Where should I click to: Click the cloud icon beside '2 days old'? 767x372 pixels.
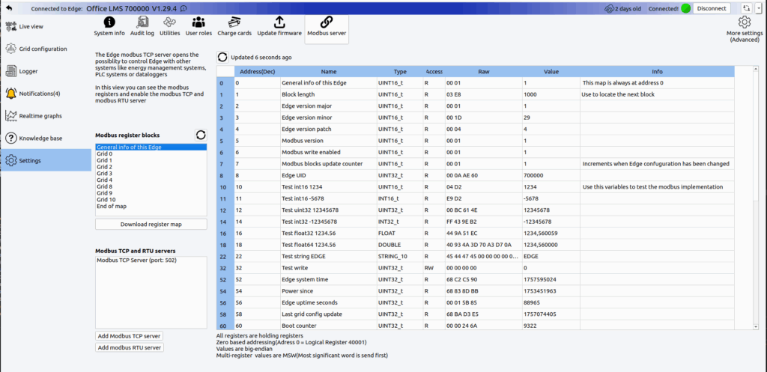point(609,9)
